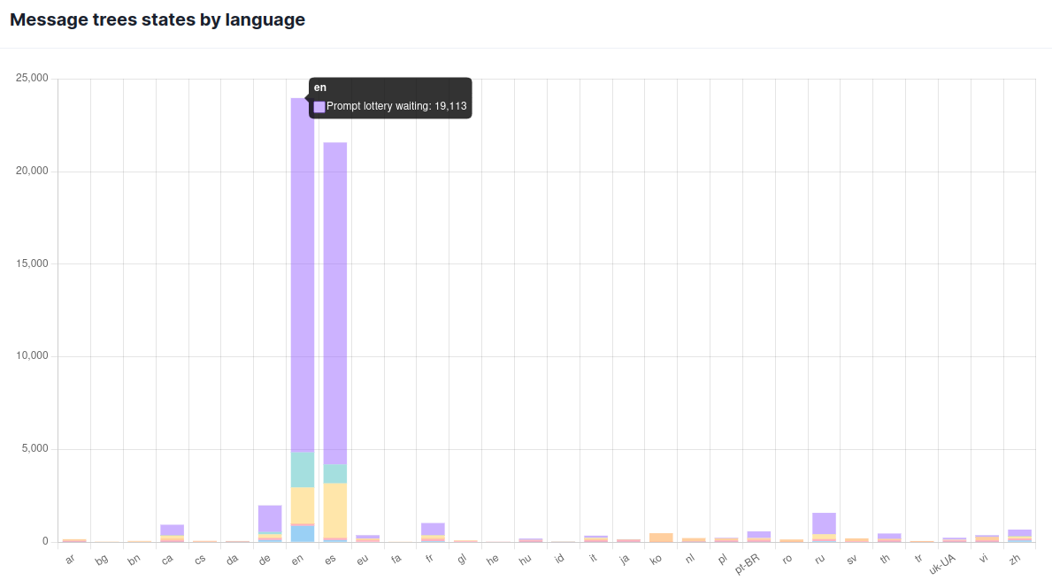Click the tooltip title 'en'
The width and height of the screenshot is (1052, 580).
click(x=320, y=88)
